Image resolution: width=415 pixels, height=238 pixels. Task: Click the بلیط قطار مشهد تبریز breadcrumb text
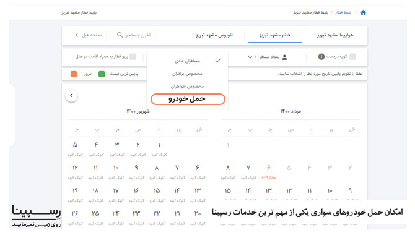(311, 12)
